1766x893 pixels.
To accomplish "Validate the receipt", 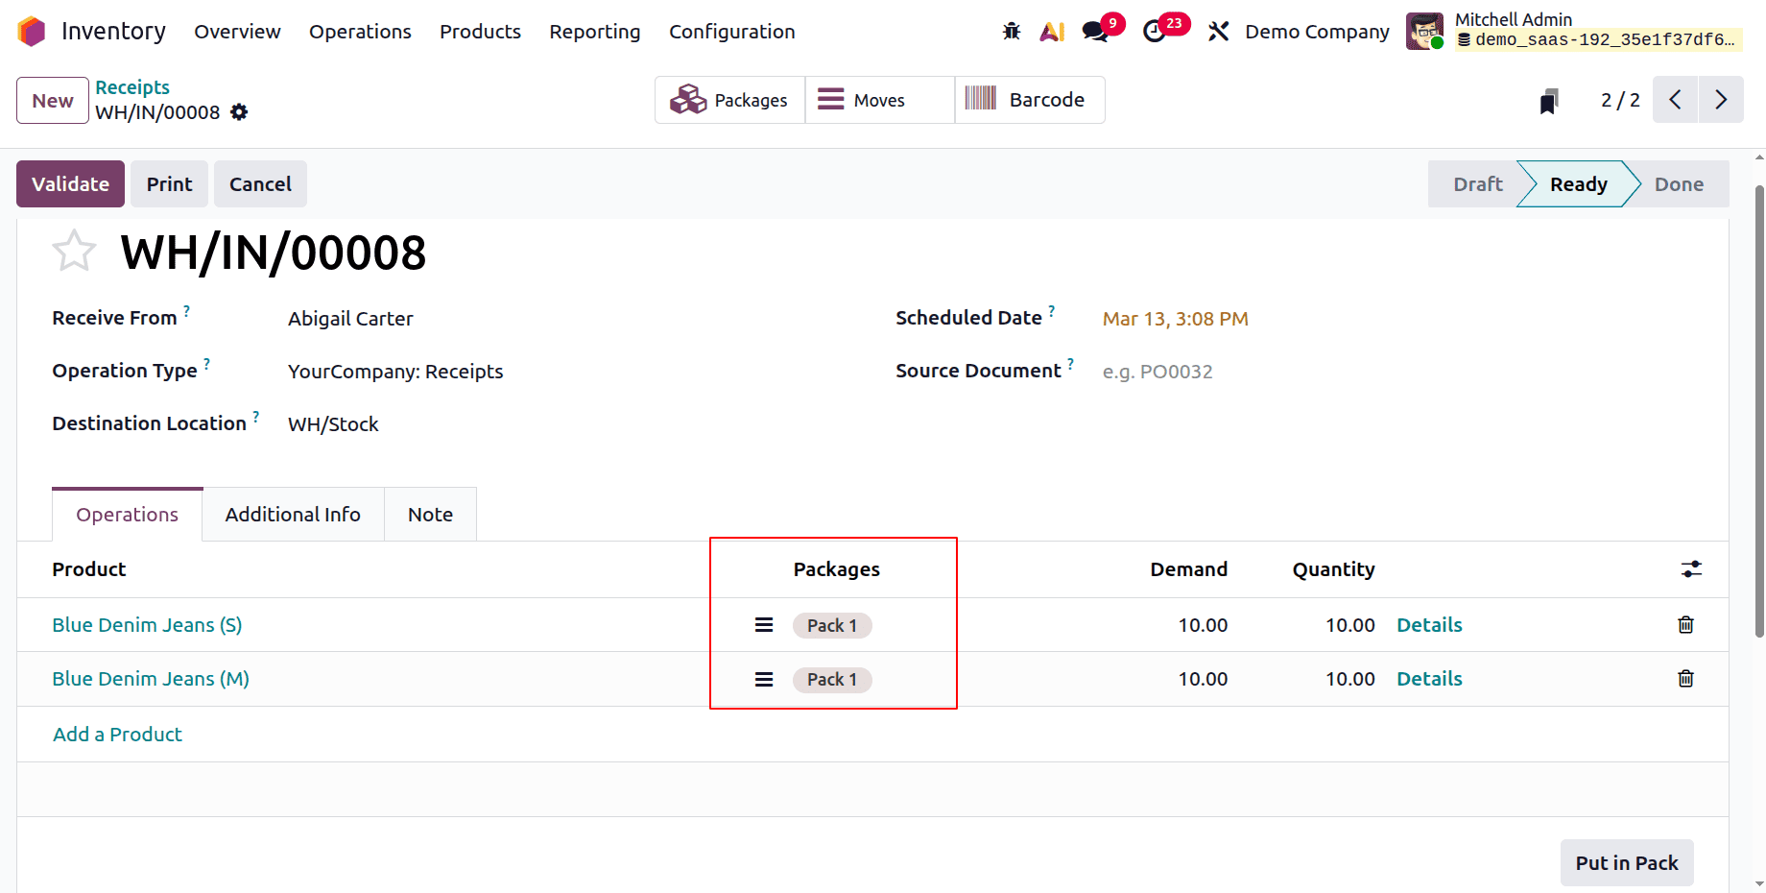I will tap(70, 183).
